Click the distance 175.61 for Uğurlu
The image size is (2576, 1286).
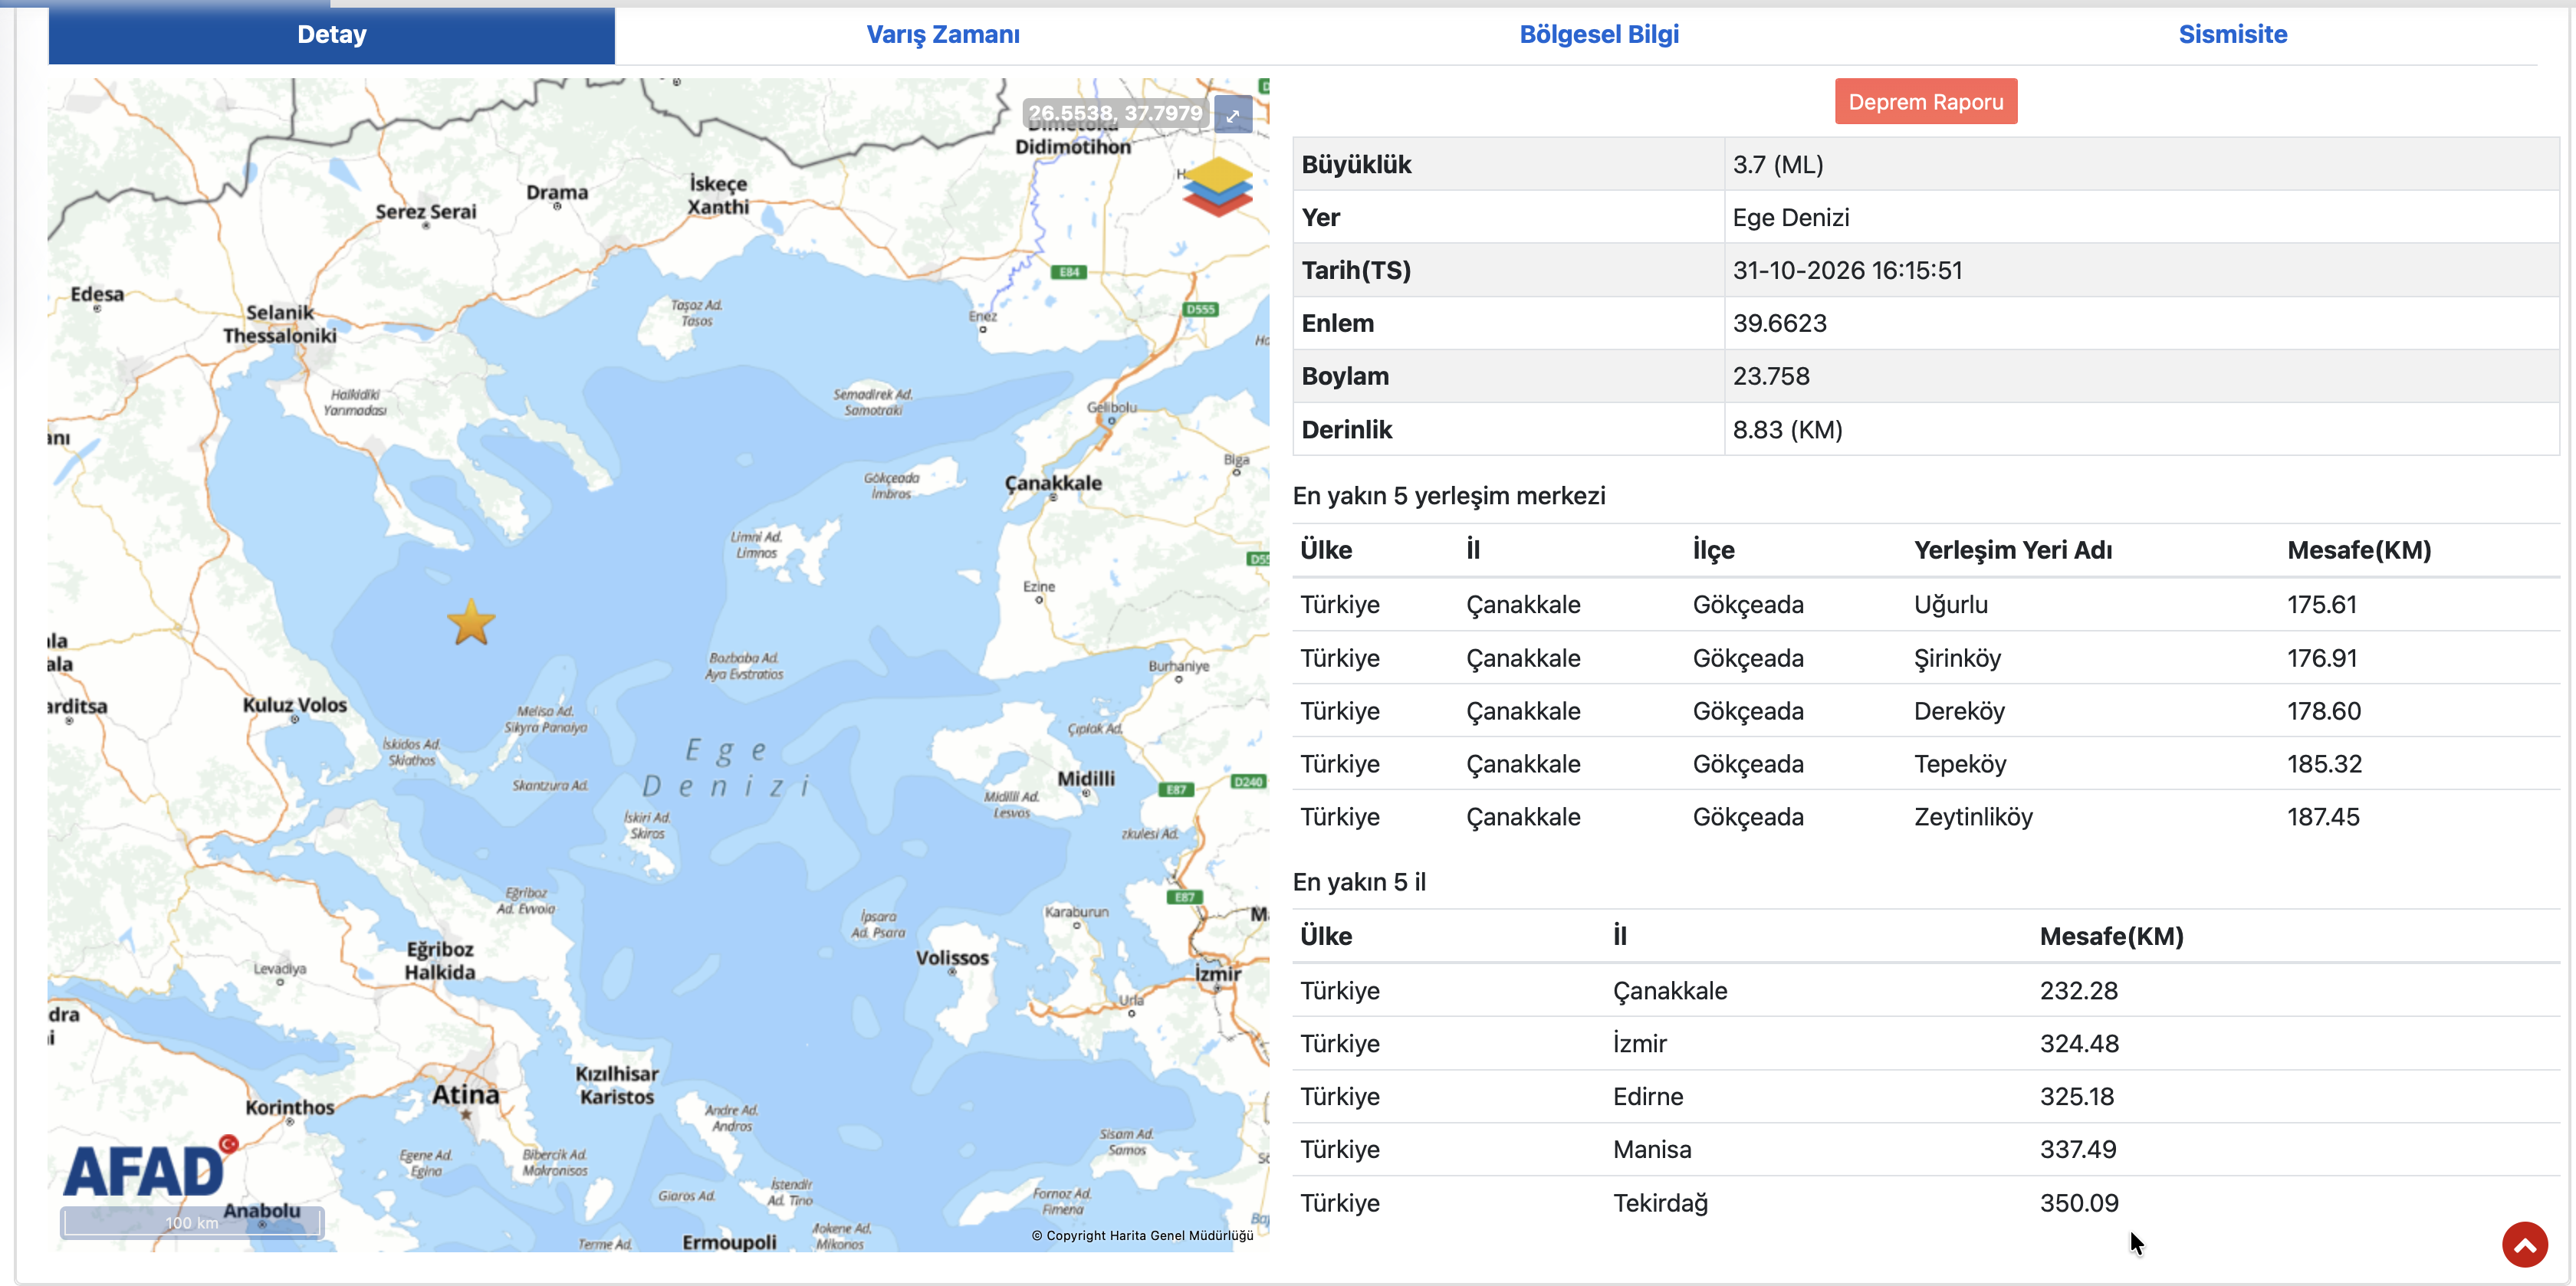tap(2321, 605)
